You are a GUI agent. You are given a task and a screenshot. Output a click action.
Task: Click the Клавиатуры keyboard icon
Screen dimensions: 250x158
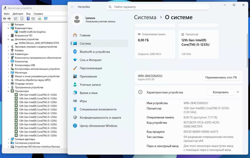point(12,54)
